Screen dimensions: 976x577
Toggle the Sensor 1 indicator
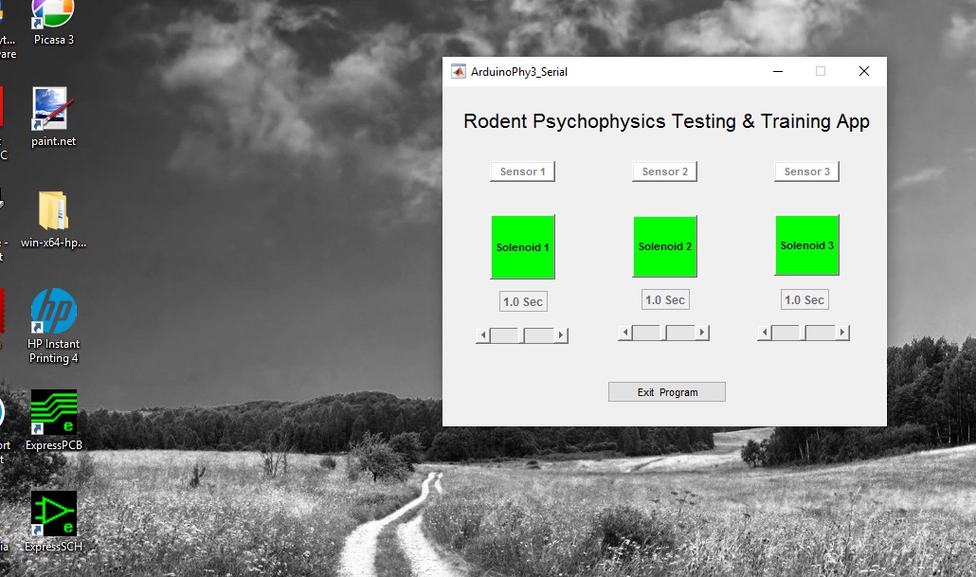522,171
